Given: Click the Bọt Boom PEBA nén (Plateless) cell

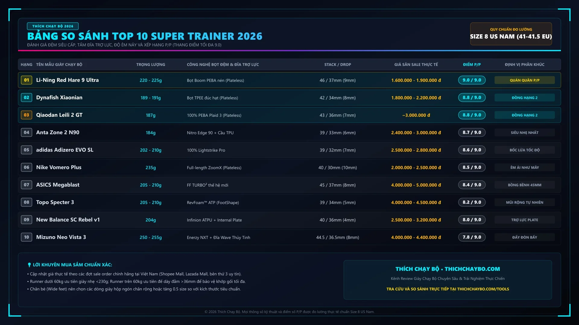Looking at the screenshot, I should coord(215,80).
